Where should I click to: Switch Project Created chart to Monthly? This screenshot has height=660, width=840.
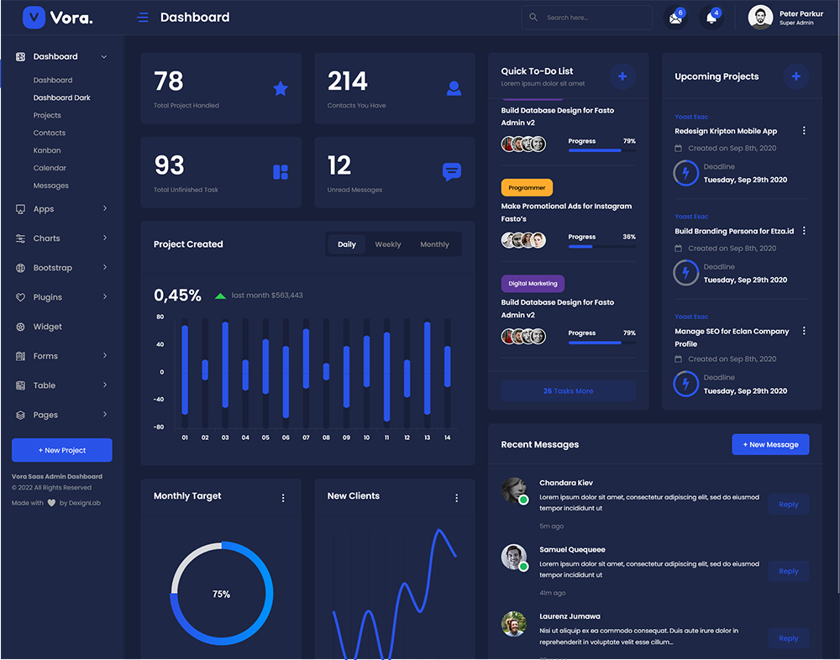pos(434,244)
